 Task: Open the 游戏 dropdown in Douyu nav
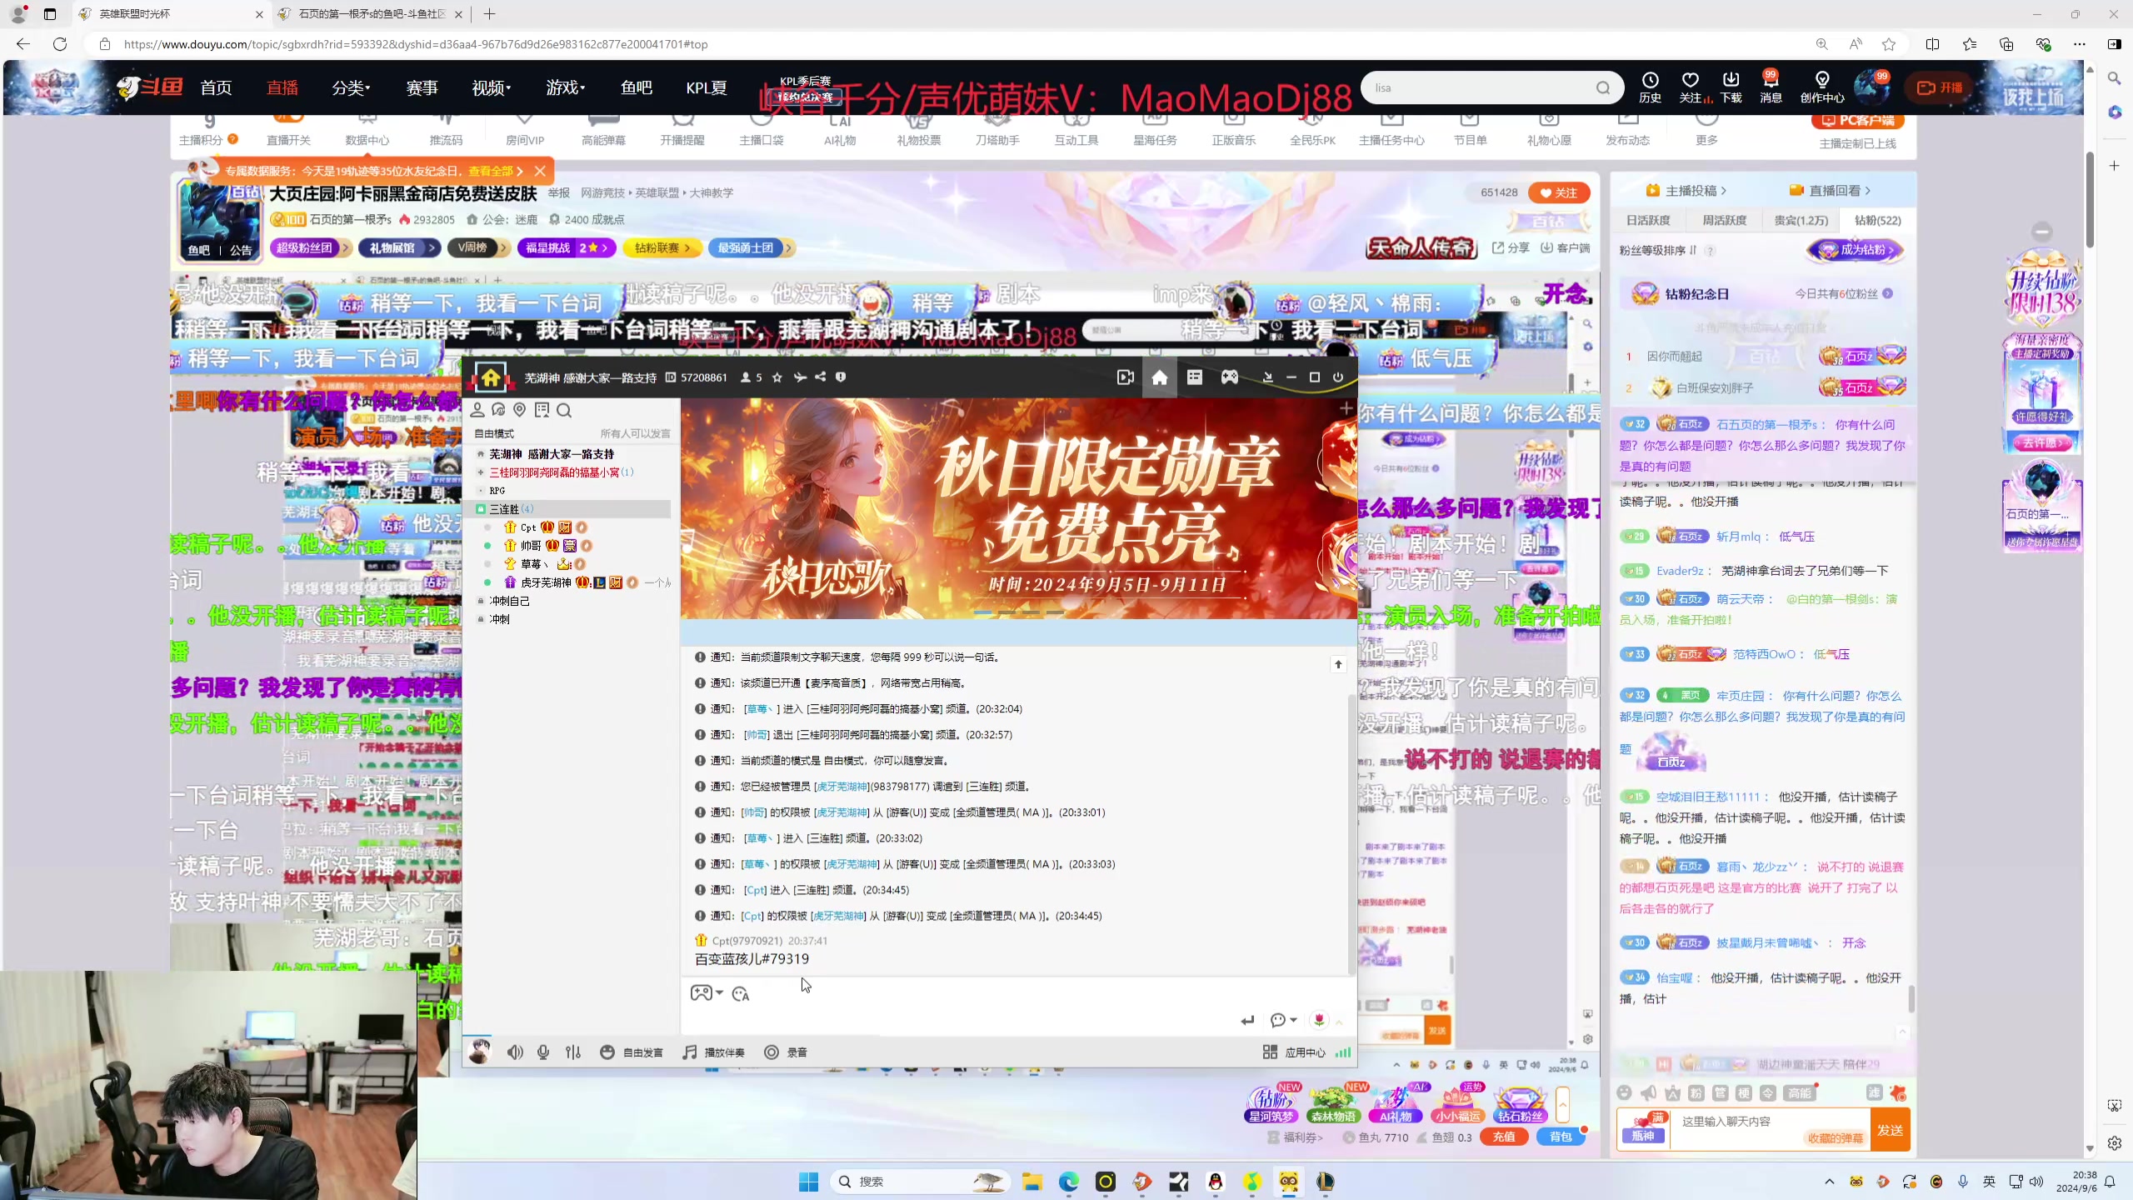point(566,87)
